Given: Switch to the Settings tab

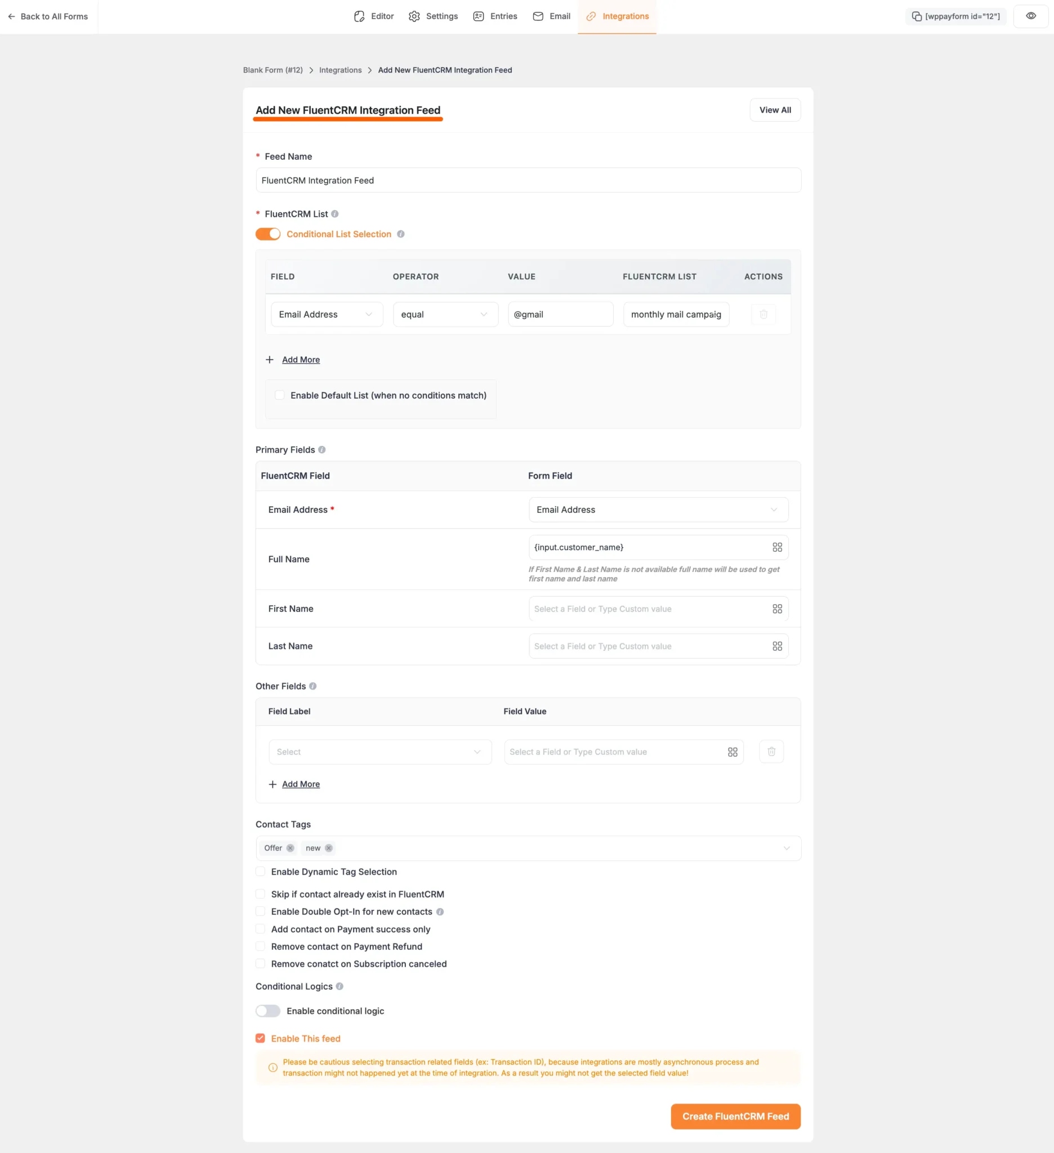Looking at the screenshot, I should [x=433, y=16].
